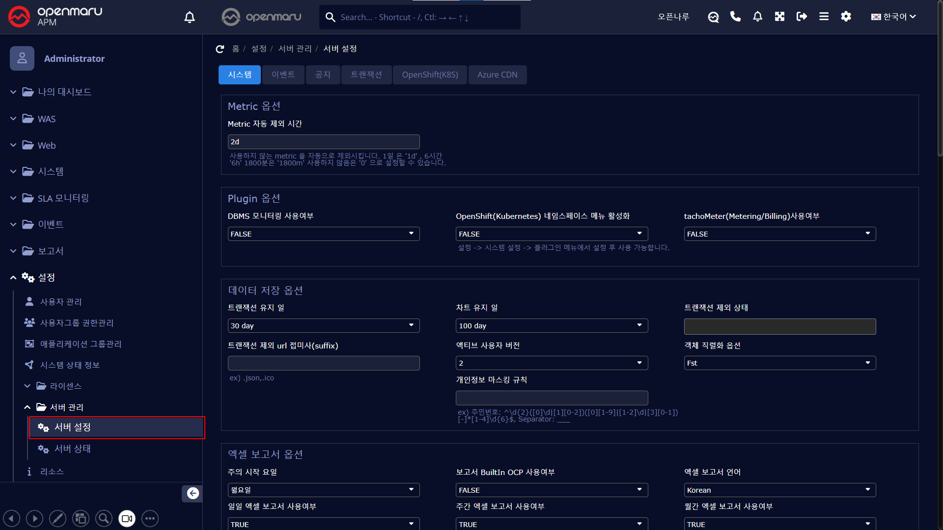Open the 엑셀 보고서 언어 Korean dropdown

(x=779, y=490)
